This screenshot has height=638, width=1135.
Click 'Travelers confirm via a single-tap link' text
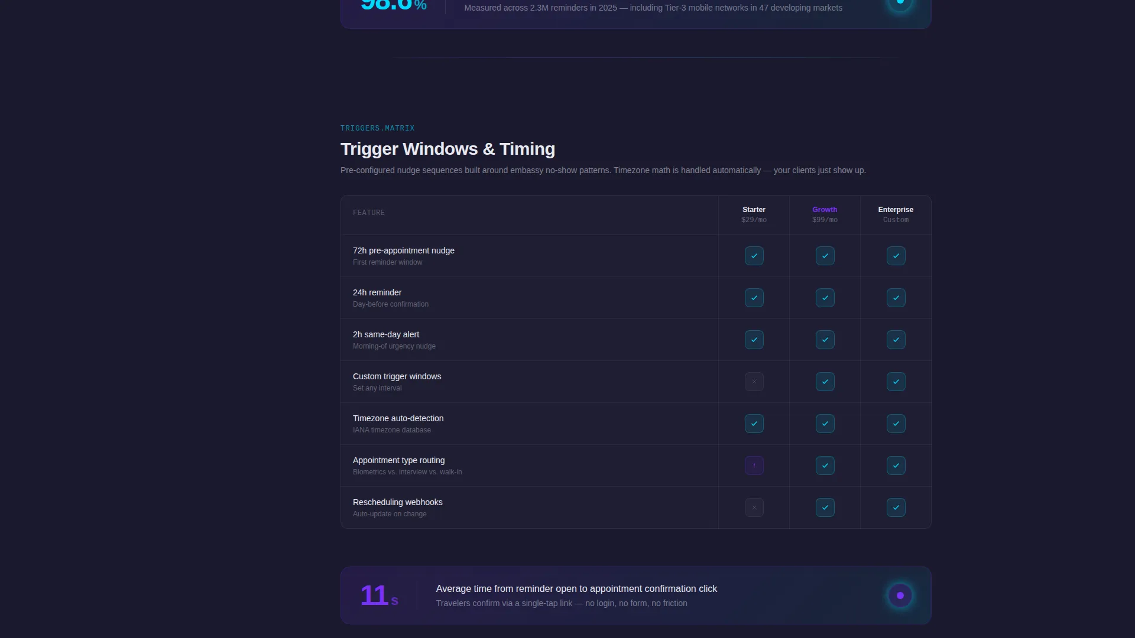tap(562, 603)
